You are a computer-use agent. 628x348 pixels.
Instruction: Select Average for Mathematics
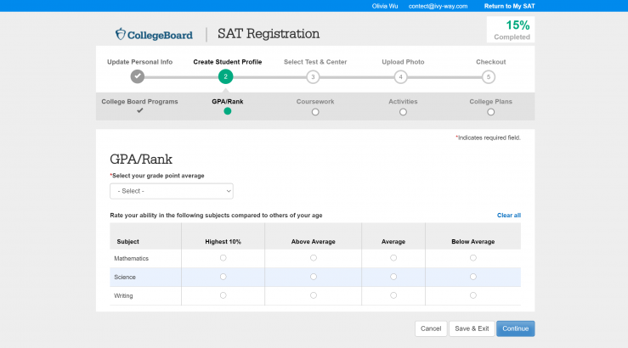(393, 258)
